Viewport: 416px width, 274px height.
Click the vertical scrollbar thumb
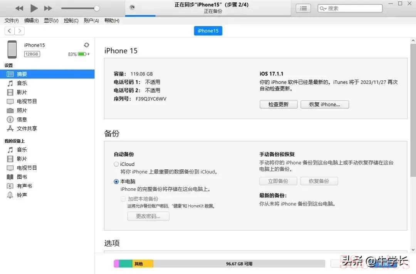click(x=413, y=110)
